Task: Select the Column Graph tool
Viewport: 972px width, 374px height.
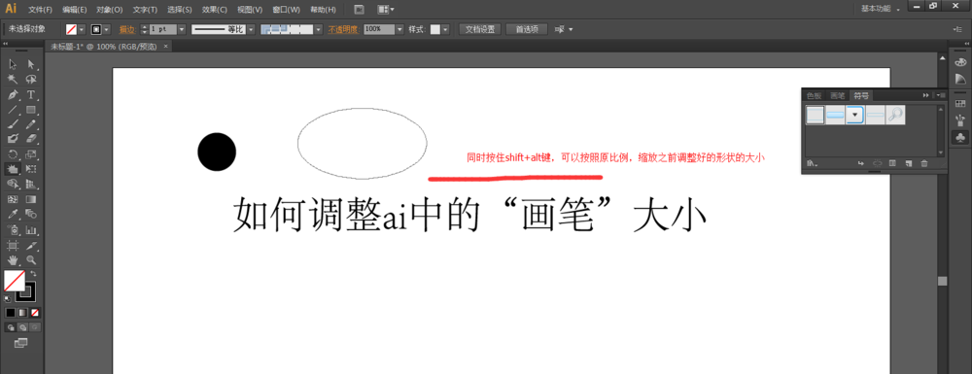Action: tap(31, 229)
